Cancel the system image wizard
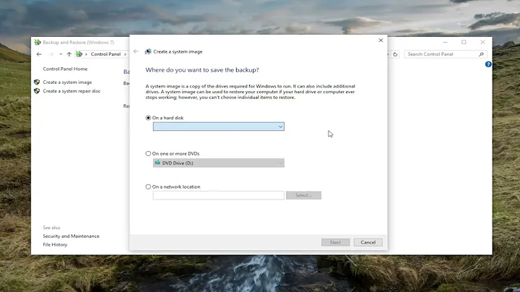The width and height of the screenshot is (520, 292). (368, 242)
